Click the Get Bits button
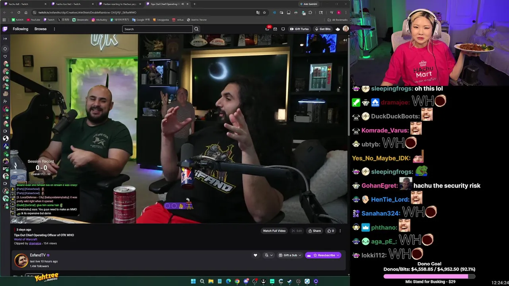This screenshot has height=286, width=509. pyautogui.click(x=322, y=29)
